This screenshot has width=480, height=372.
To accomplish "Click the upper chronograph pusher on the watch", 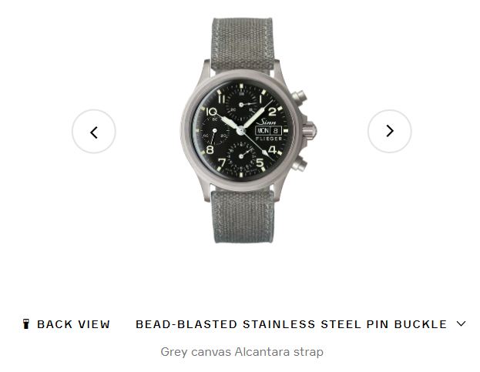I will click(299, 98).
